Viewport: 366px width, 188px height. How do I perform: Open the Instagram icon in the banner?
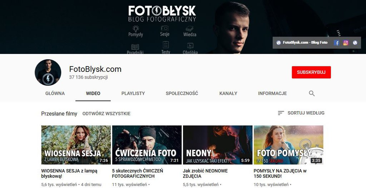pyautogui.click(x=346, y=43)
